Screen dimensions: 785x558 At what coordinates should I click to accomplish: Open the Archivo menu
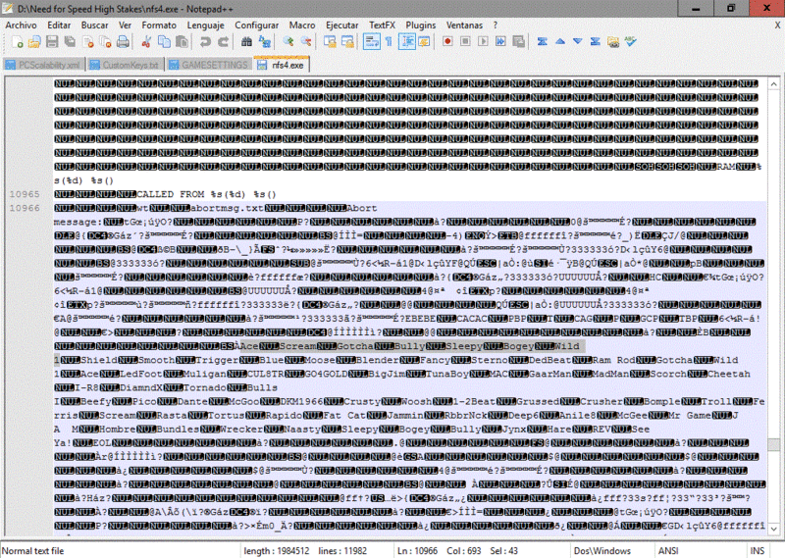click(21, 25)
